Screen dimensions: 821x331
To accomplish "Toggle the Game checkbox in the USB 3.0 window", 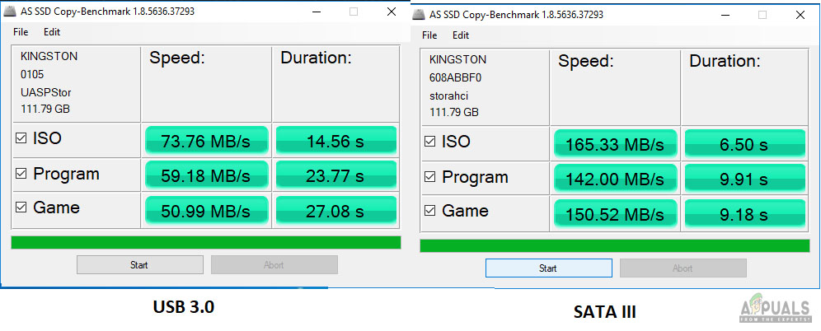I will pyautogui.click(x=21, y=207).
